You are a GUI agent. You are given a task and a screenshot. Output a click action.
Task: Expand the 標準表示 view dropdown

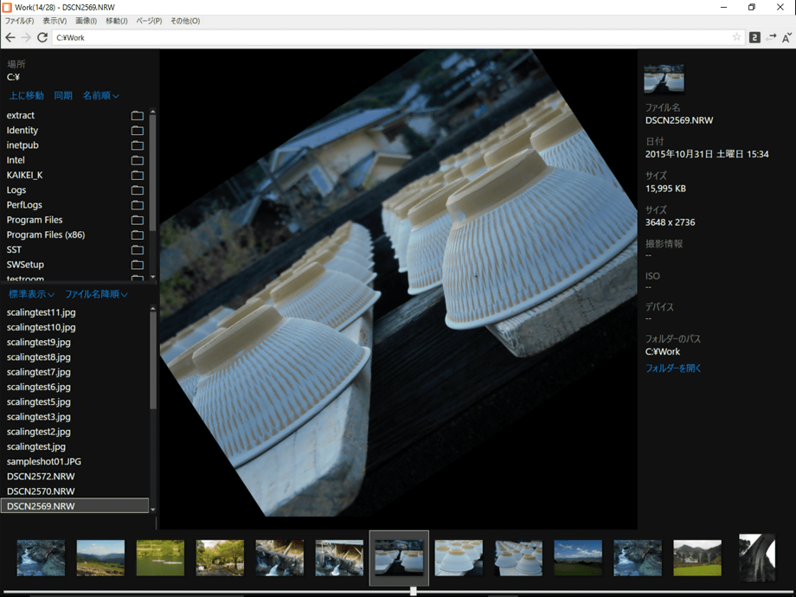31,294
